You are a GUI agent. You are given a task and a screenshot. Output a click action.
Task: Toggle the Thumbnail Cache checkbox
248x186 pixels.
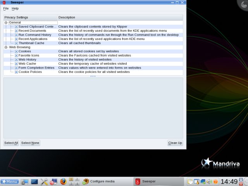(16, 43)
